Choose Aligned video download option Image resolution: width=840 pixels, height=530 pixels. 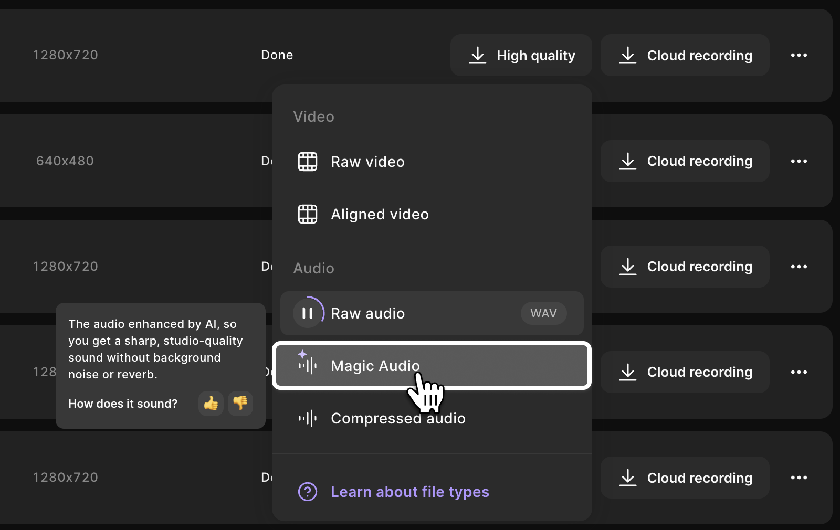(380, 214)
